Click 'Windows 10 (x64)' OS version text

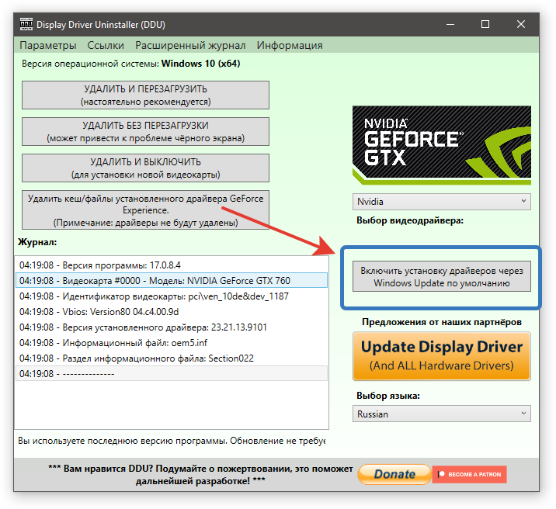tap(200, 64)
